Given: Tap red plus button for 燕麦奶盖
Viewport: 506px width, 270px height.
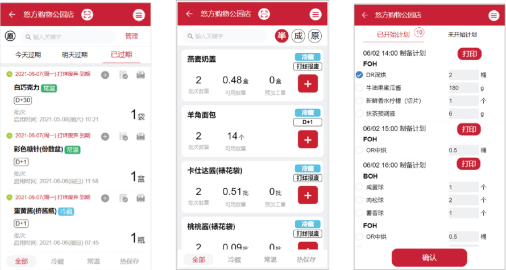Looking at the screenshot, I should click(308, 84).
